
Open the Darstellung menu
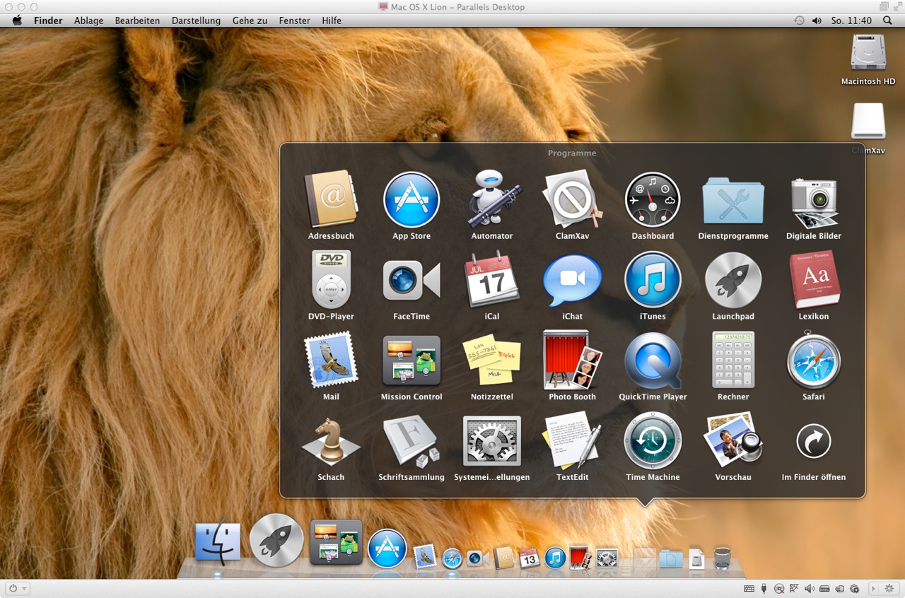[196, 20]
